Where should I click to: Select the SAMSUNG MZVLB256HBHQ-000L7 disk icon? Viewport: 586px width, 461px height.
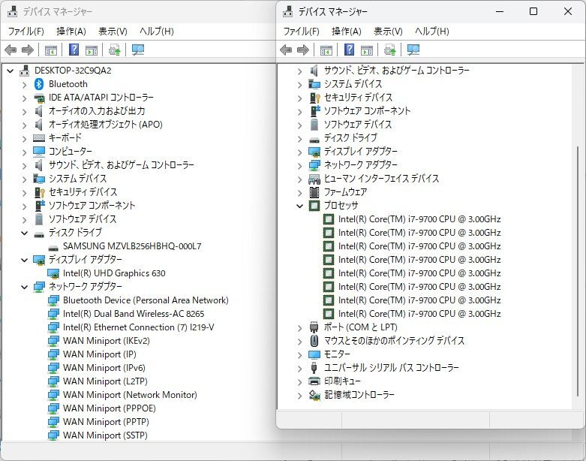(x=53, y=247)
